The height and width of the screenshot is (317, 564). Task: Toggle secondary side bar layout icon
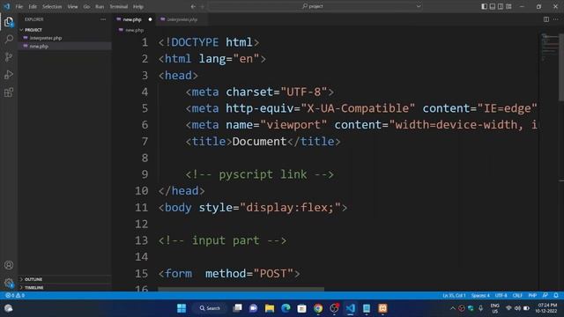(501, 6)
